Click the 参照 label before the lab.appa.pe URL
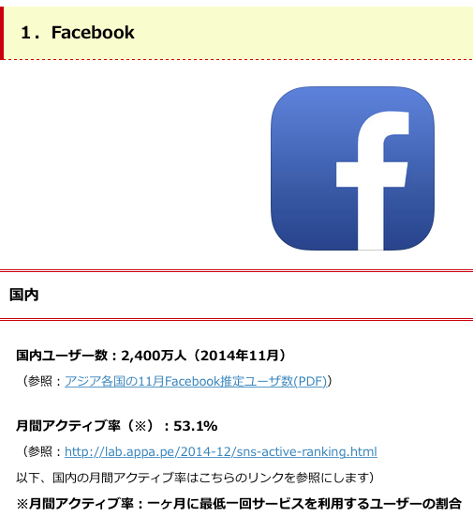The image size is (473, 517). tap(40, 451)
